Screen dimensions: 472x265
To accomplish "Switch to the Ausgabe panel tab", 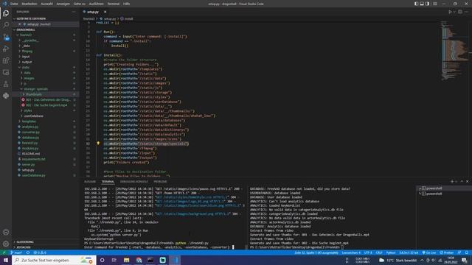I will [x=90, y=182].
